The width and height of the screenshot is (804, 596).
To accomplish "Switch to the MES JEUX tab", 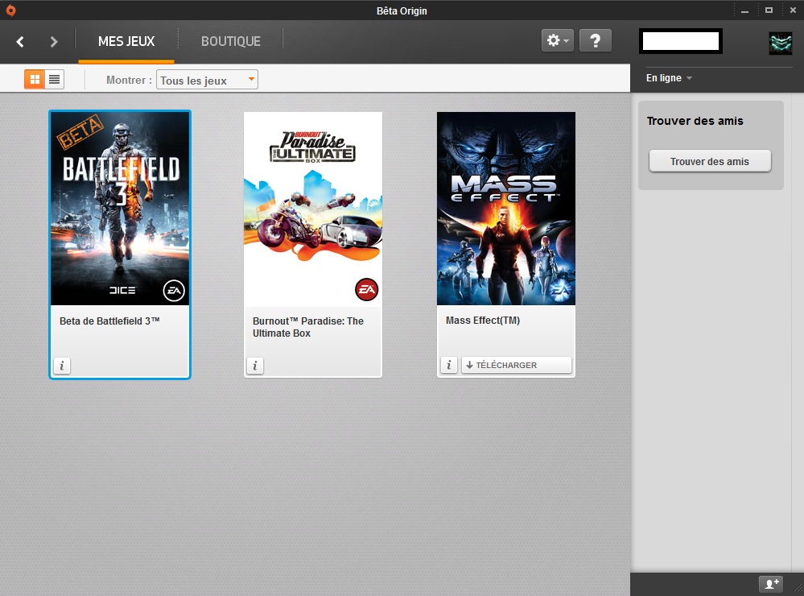I will [x=126, y=41].
